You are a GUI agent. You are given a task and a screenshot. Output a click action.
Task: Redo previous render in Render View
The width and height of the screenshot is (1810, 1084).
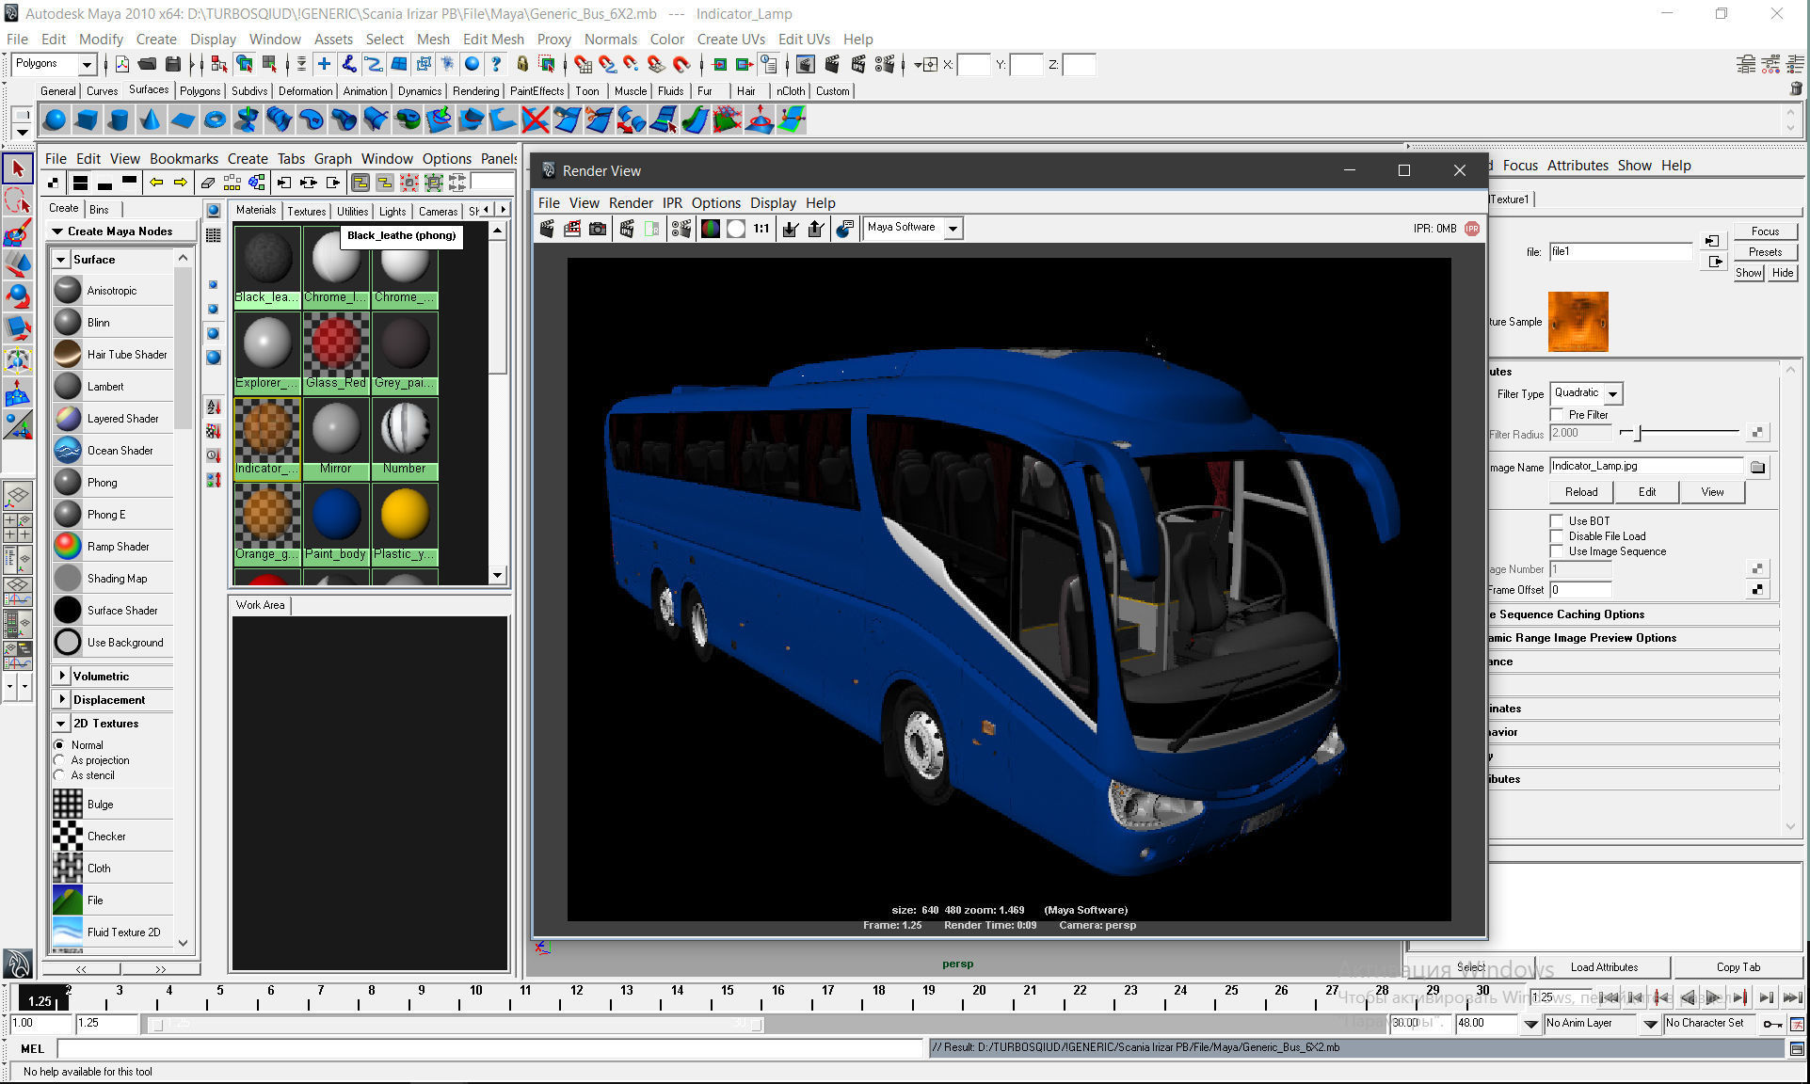point(547,229)
